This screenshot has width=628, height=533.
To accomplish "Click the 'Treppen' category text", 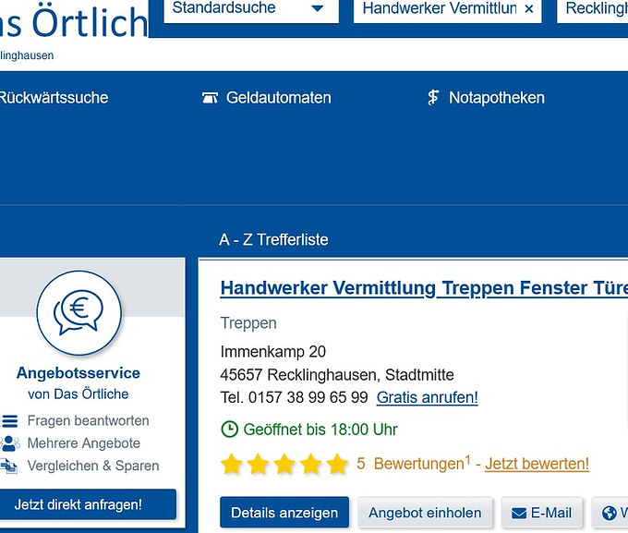I will tap(248, 323).
